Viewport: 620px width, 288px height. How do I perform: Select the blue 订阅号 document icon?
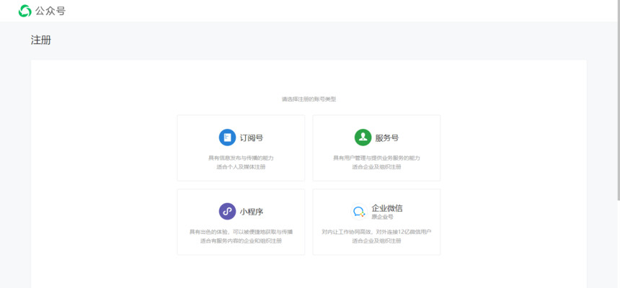[x=227, y=138]
